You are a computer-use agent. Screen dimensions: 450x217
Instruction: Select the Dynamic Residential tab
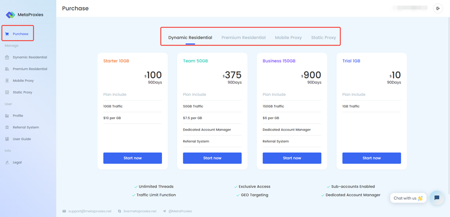[190, 38]
